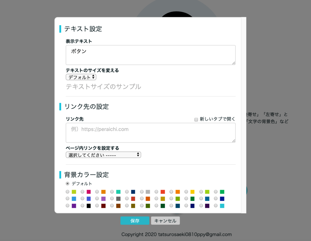
Task: Pick the dark maroon color swatch
Action: click(x=103, y=206)
